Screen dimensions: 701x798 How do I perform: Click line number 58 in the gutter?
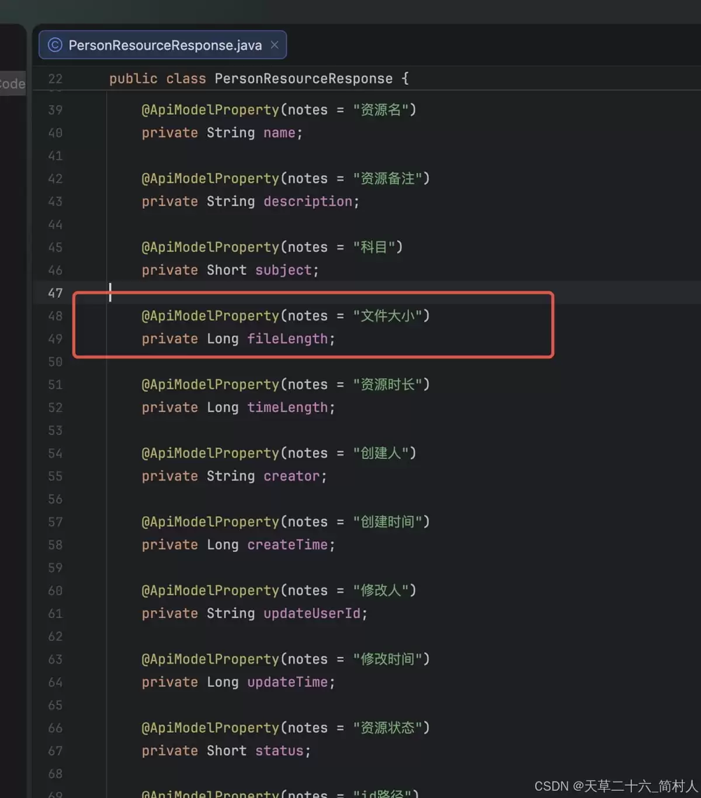point(55,545)
